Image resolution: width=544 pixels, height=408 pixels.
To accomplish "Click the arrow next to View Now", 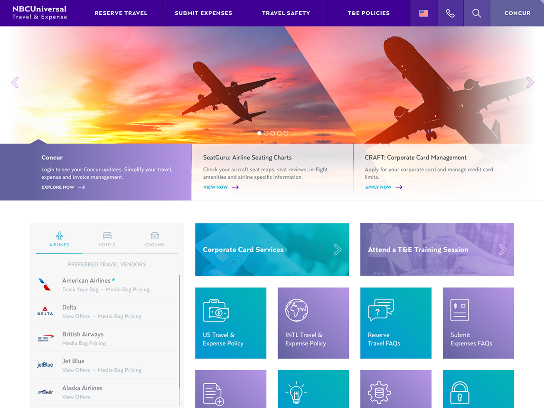I will [x=235, y=187].
